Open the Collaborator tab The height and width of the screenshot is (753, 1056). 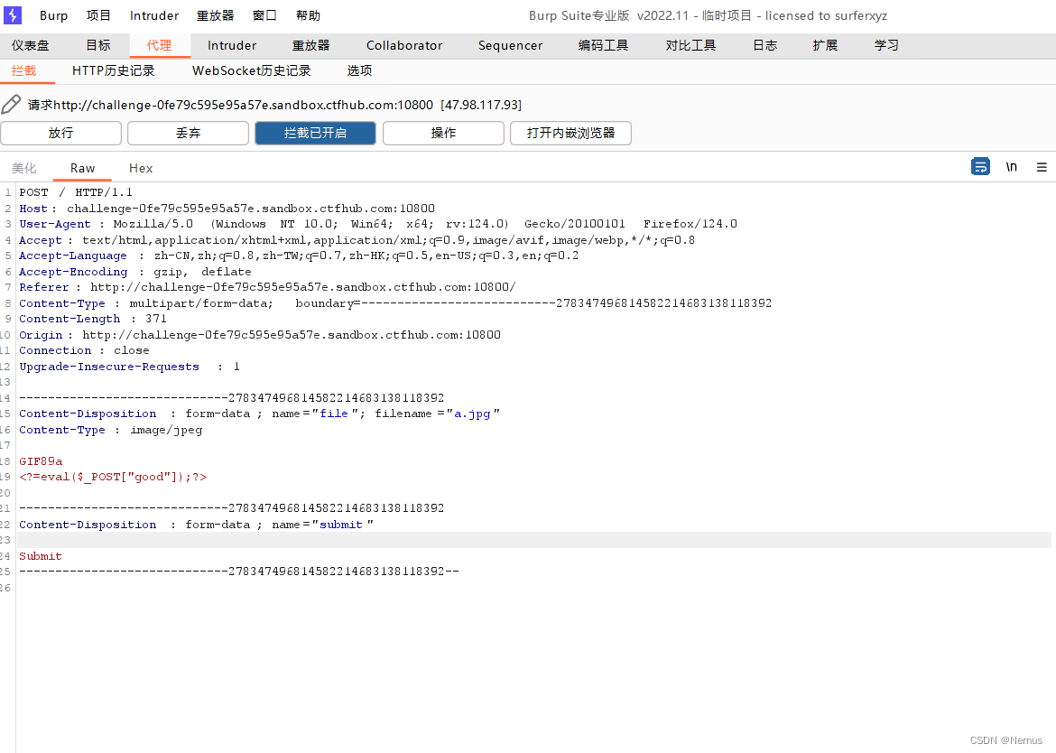click(404, 45)
